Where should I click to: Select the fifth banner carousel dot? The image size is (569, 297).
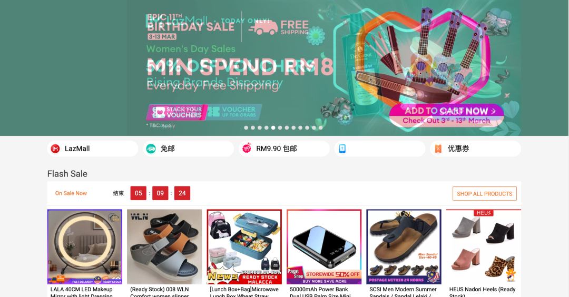273,127
